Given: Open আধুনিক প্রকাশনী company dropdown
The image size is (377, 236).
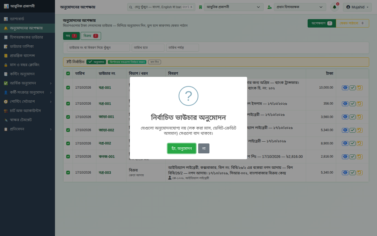Looking at the screenshot, I should pos(234,7).
